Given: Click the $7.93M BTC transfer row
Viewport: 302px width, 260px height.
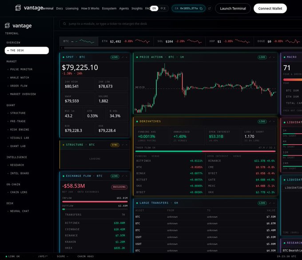Looking at the screenshot, I should pyautogui.click(x=205, y=217).
